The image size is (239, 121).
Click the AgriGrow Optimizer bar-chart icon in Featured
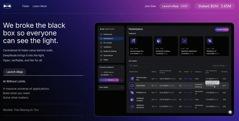184,41
